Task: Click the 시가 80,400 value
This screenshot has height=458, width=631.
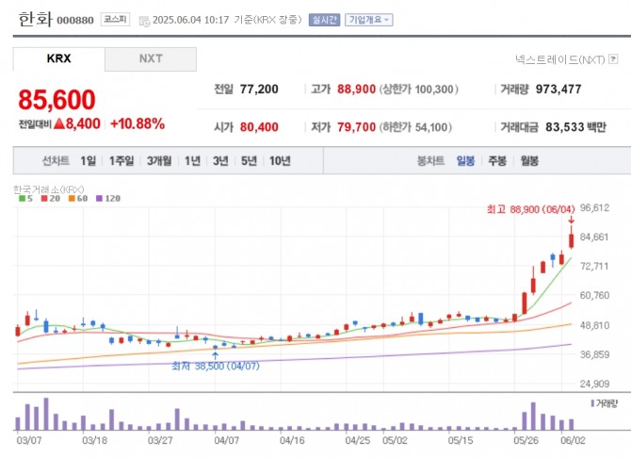Action: (x=259, y=127)
